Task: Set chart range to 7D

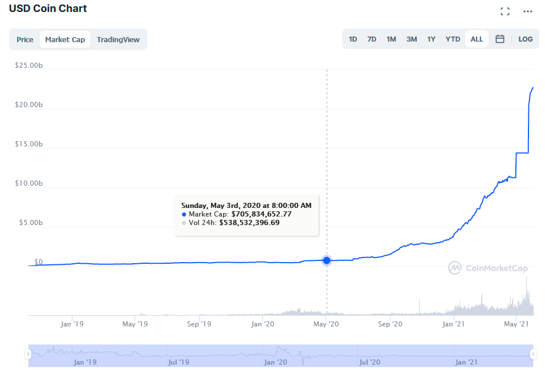Action: coord(372,39)
